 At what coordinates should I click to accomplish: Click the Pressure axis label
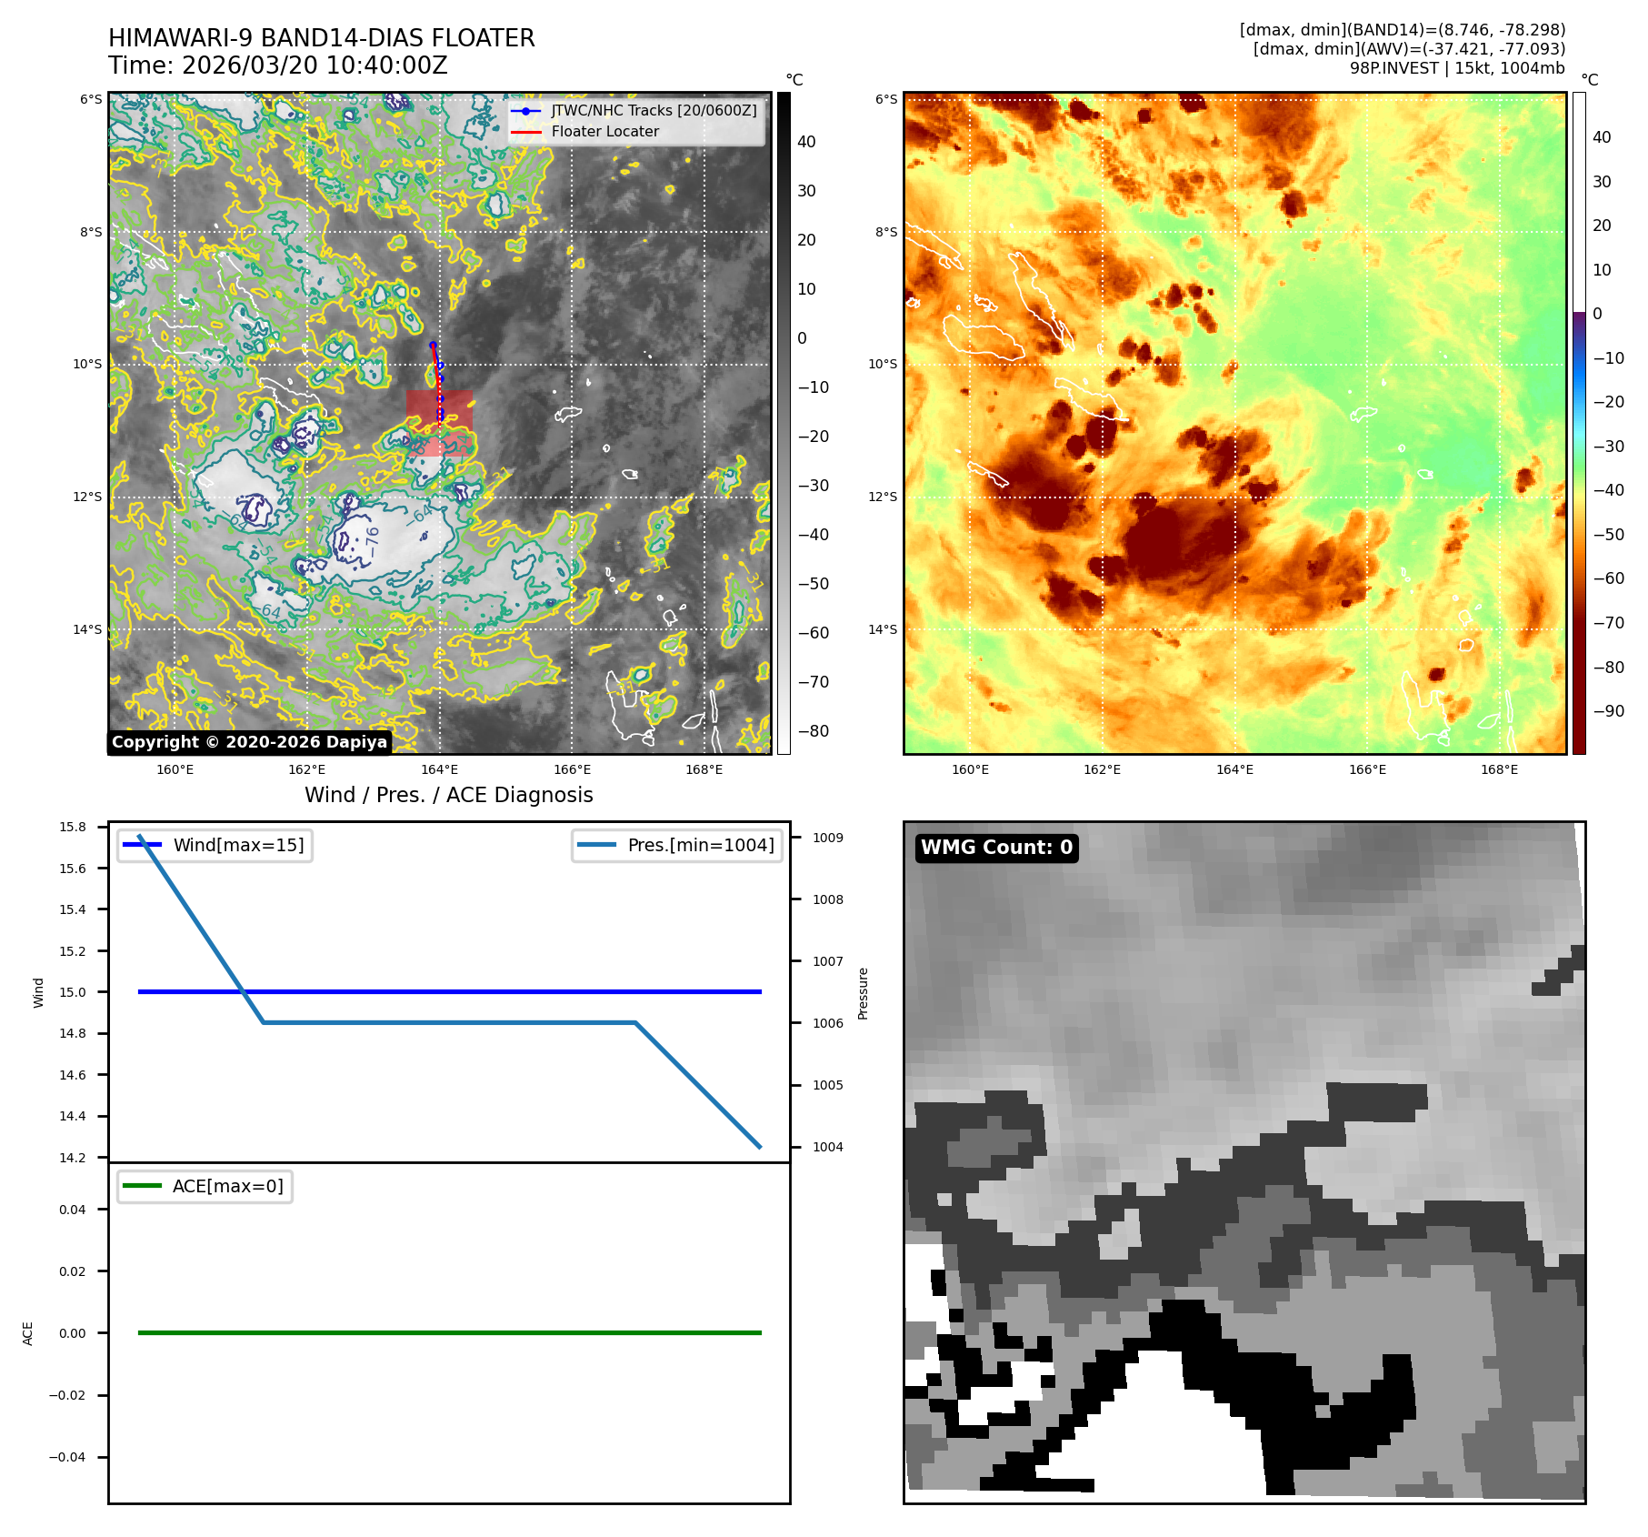[863, 993]
